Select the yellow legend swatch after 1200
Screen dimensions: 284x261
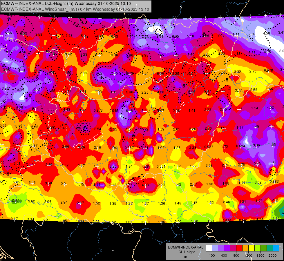[x=252, y=248]
